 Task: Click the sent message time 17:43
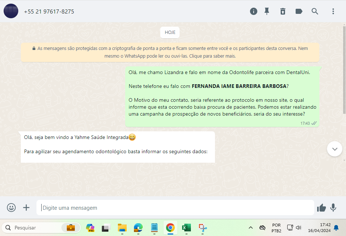tap(305, 123)
